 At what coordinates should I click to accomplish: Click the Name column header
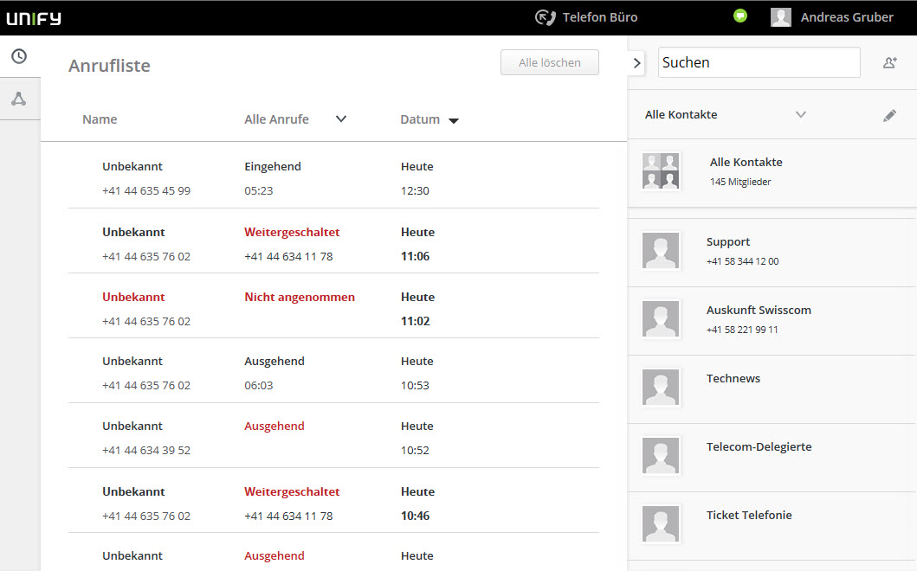100,119
